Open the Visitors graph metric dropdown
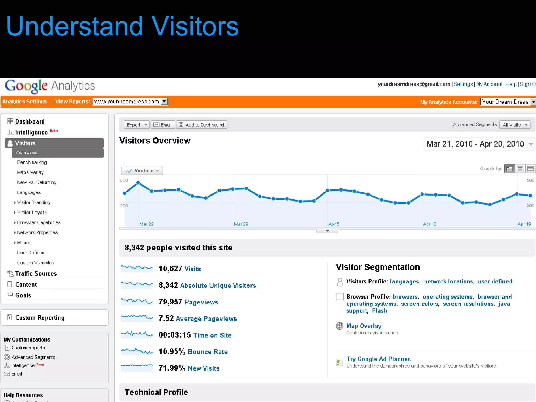 tap(142, 171)
